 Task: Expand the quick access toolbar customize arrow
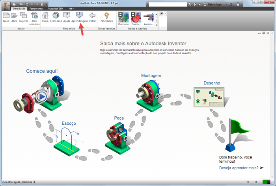tap(46, 4)
